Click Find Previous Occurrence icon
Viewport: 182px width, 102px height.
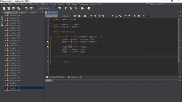click(x=96, y=16)
